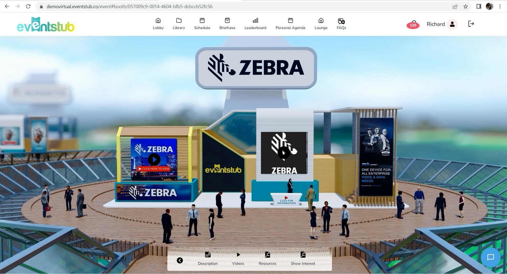Open the red 120 points badge

tap(413, 25)
